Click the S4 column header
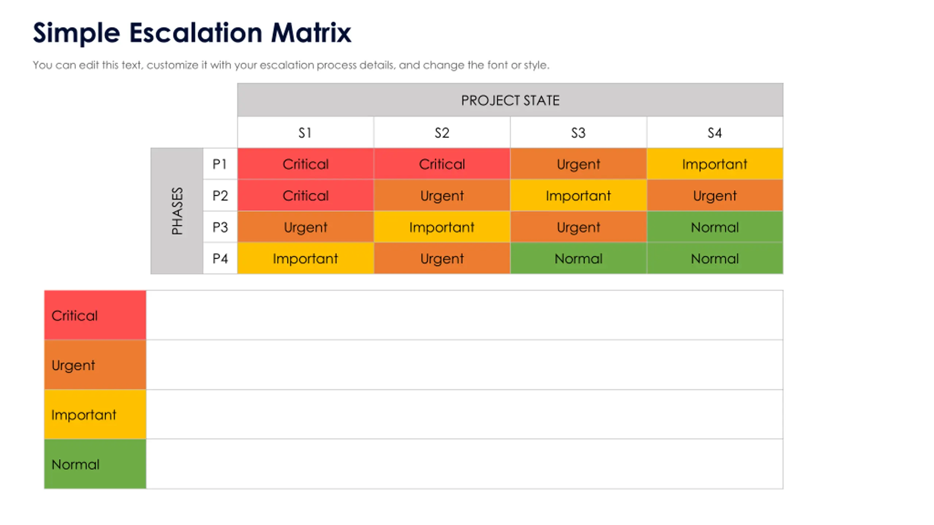 coord(715,133)
